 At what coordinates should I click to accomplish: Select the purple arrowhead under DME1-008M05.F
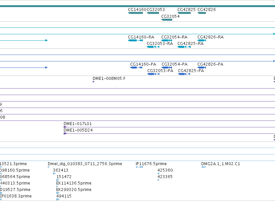94,82
